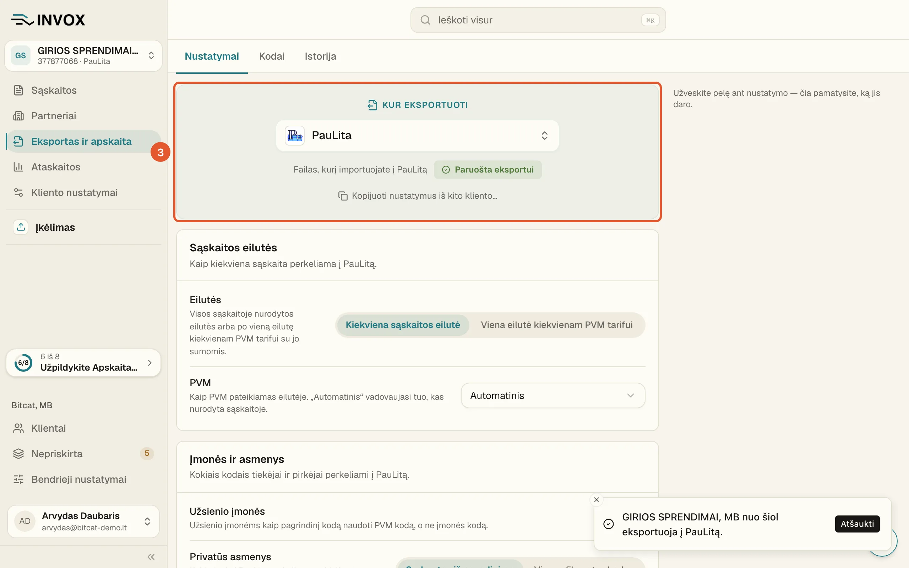Open Ataskaitos reports page
909x568 pixels.
click(x=83, y=167)
